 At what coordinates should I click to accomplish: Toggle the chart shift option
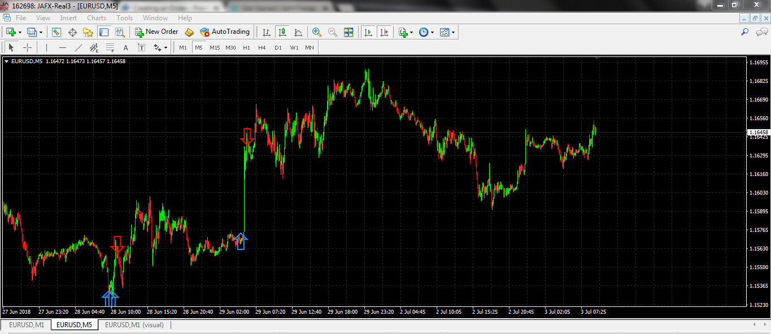384,32
